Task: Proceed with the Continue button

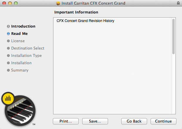Action: (x=164, y=121)
